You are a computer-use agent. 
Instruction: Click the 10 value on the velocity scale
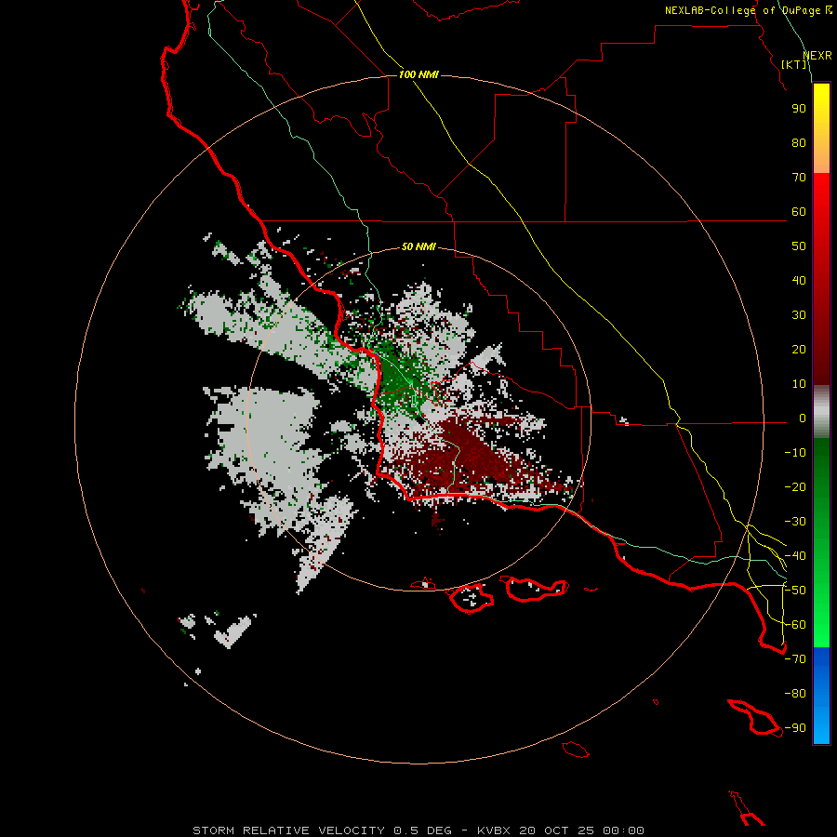799,384
